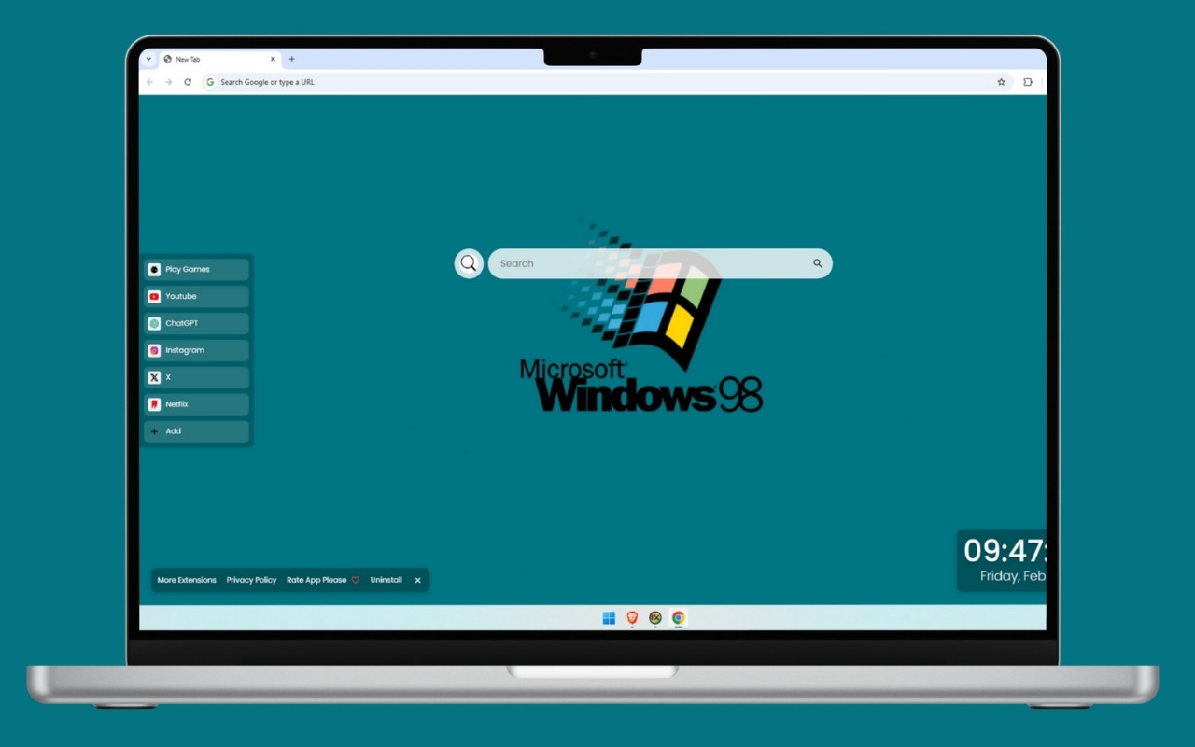Launch Brave browser from taskbar
Screen dimensions: 1195x747
click(632, 618)
